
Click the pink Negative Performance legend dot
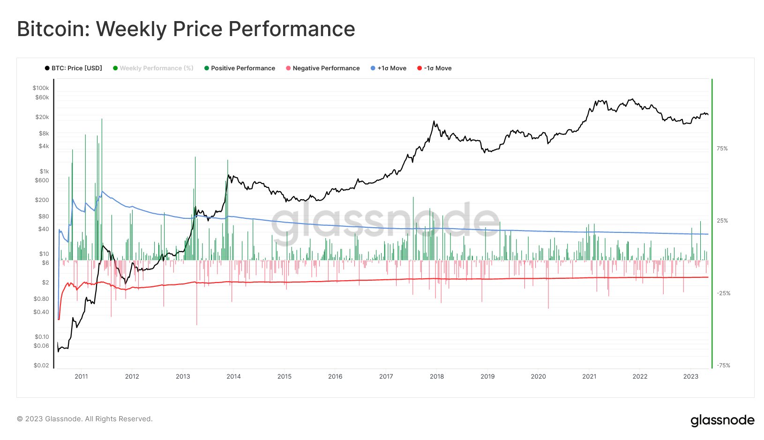[x=288, y=68]
